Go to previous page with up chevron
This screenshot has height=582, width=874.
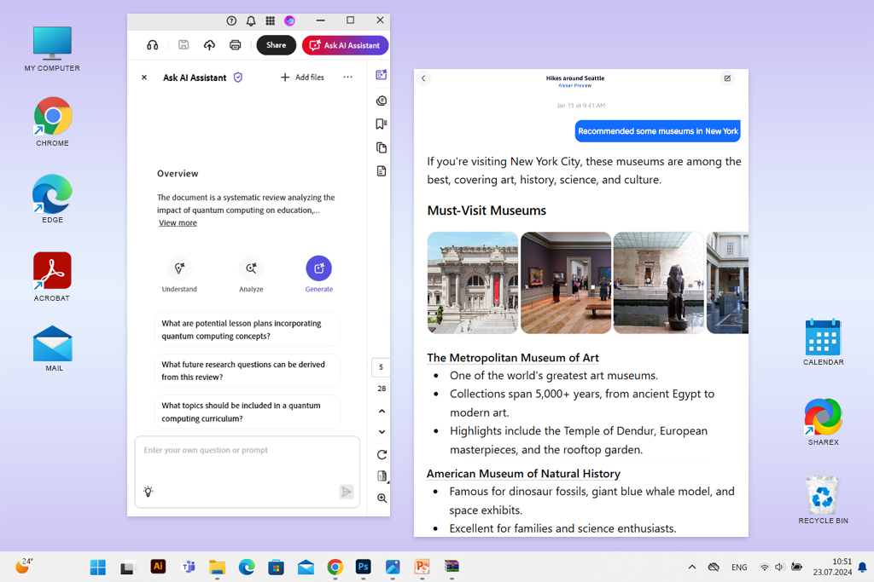382,412
